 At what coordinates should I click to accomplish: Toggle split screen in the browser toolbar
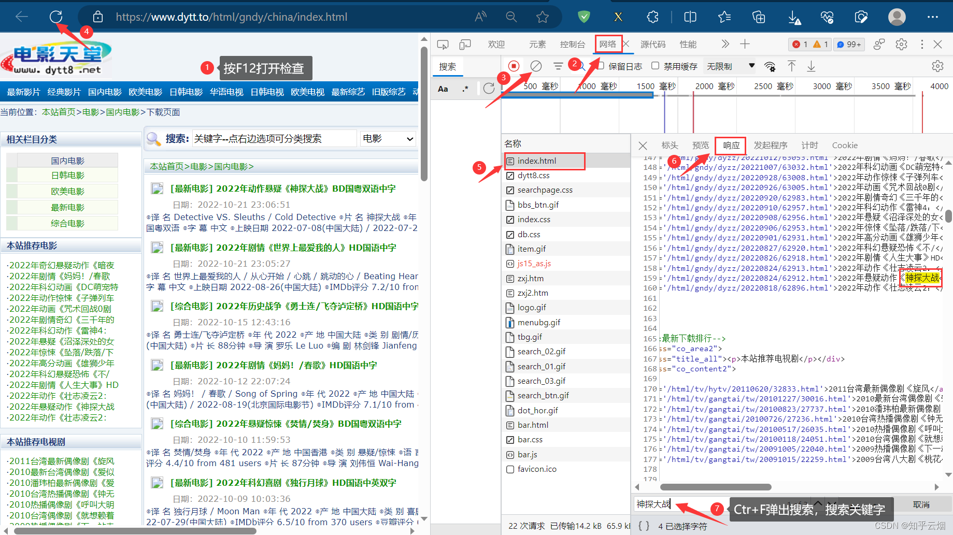[690, 17]
